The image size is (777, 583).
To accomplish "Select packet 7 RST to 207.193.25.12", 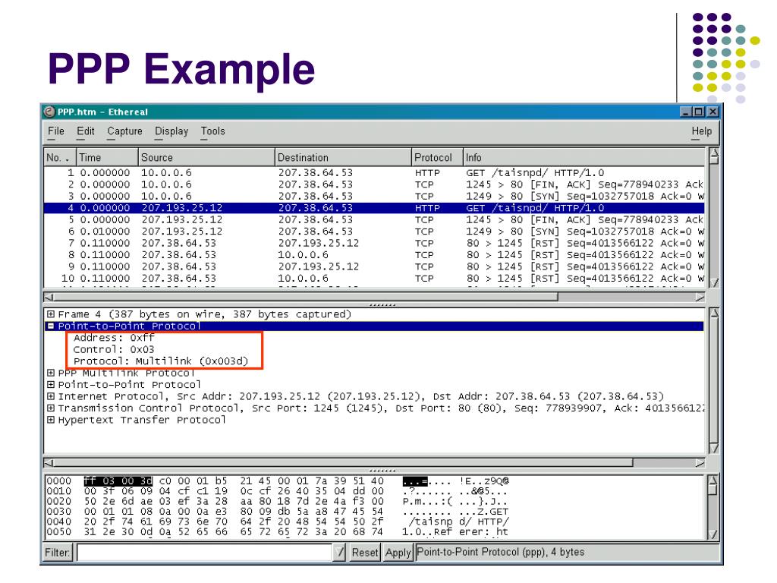I will pyautogui.click(x=374, y=244).
